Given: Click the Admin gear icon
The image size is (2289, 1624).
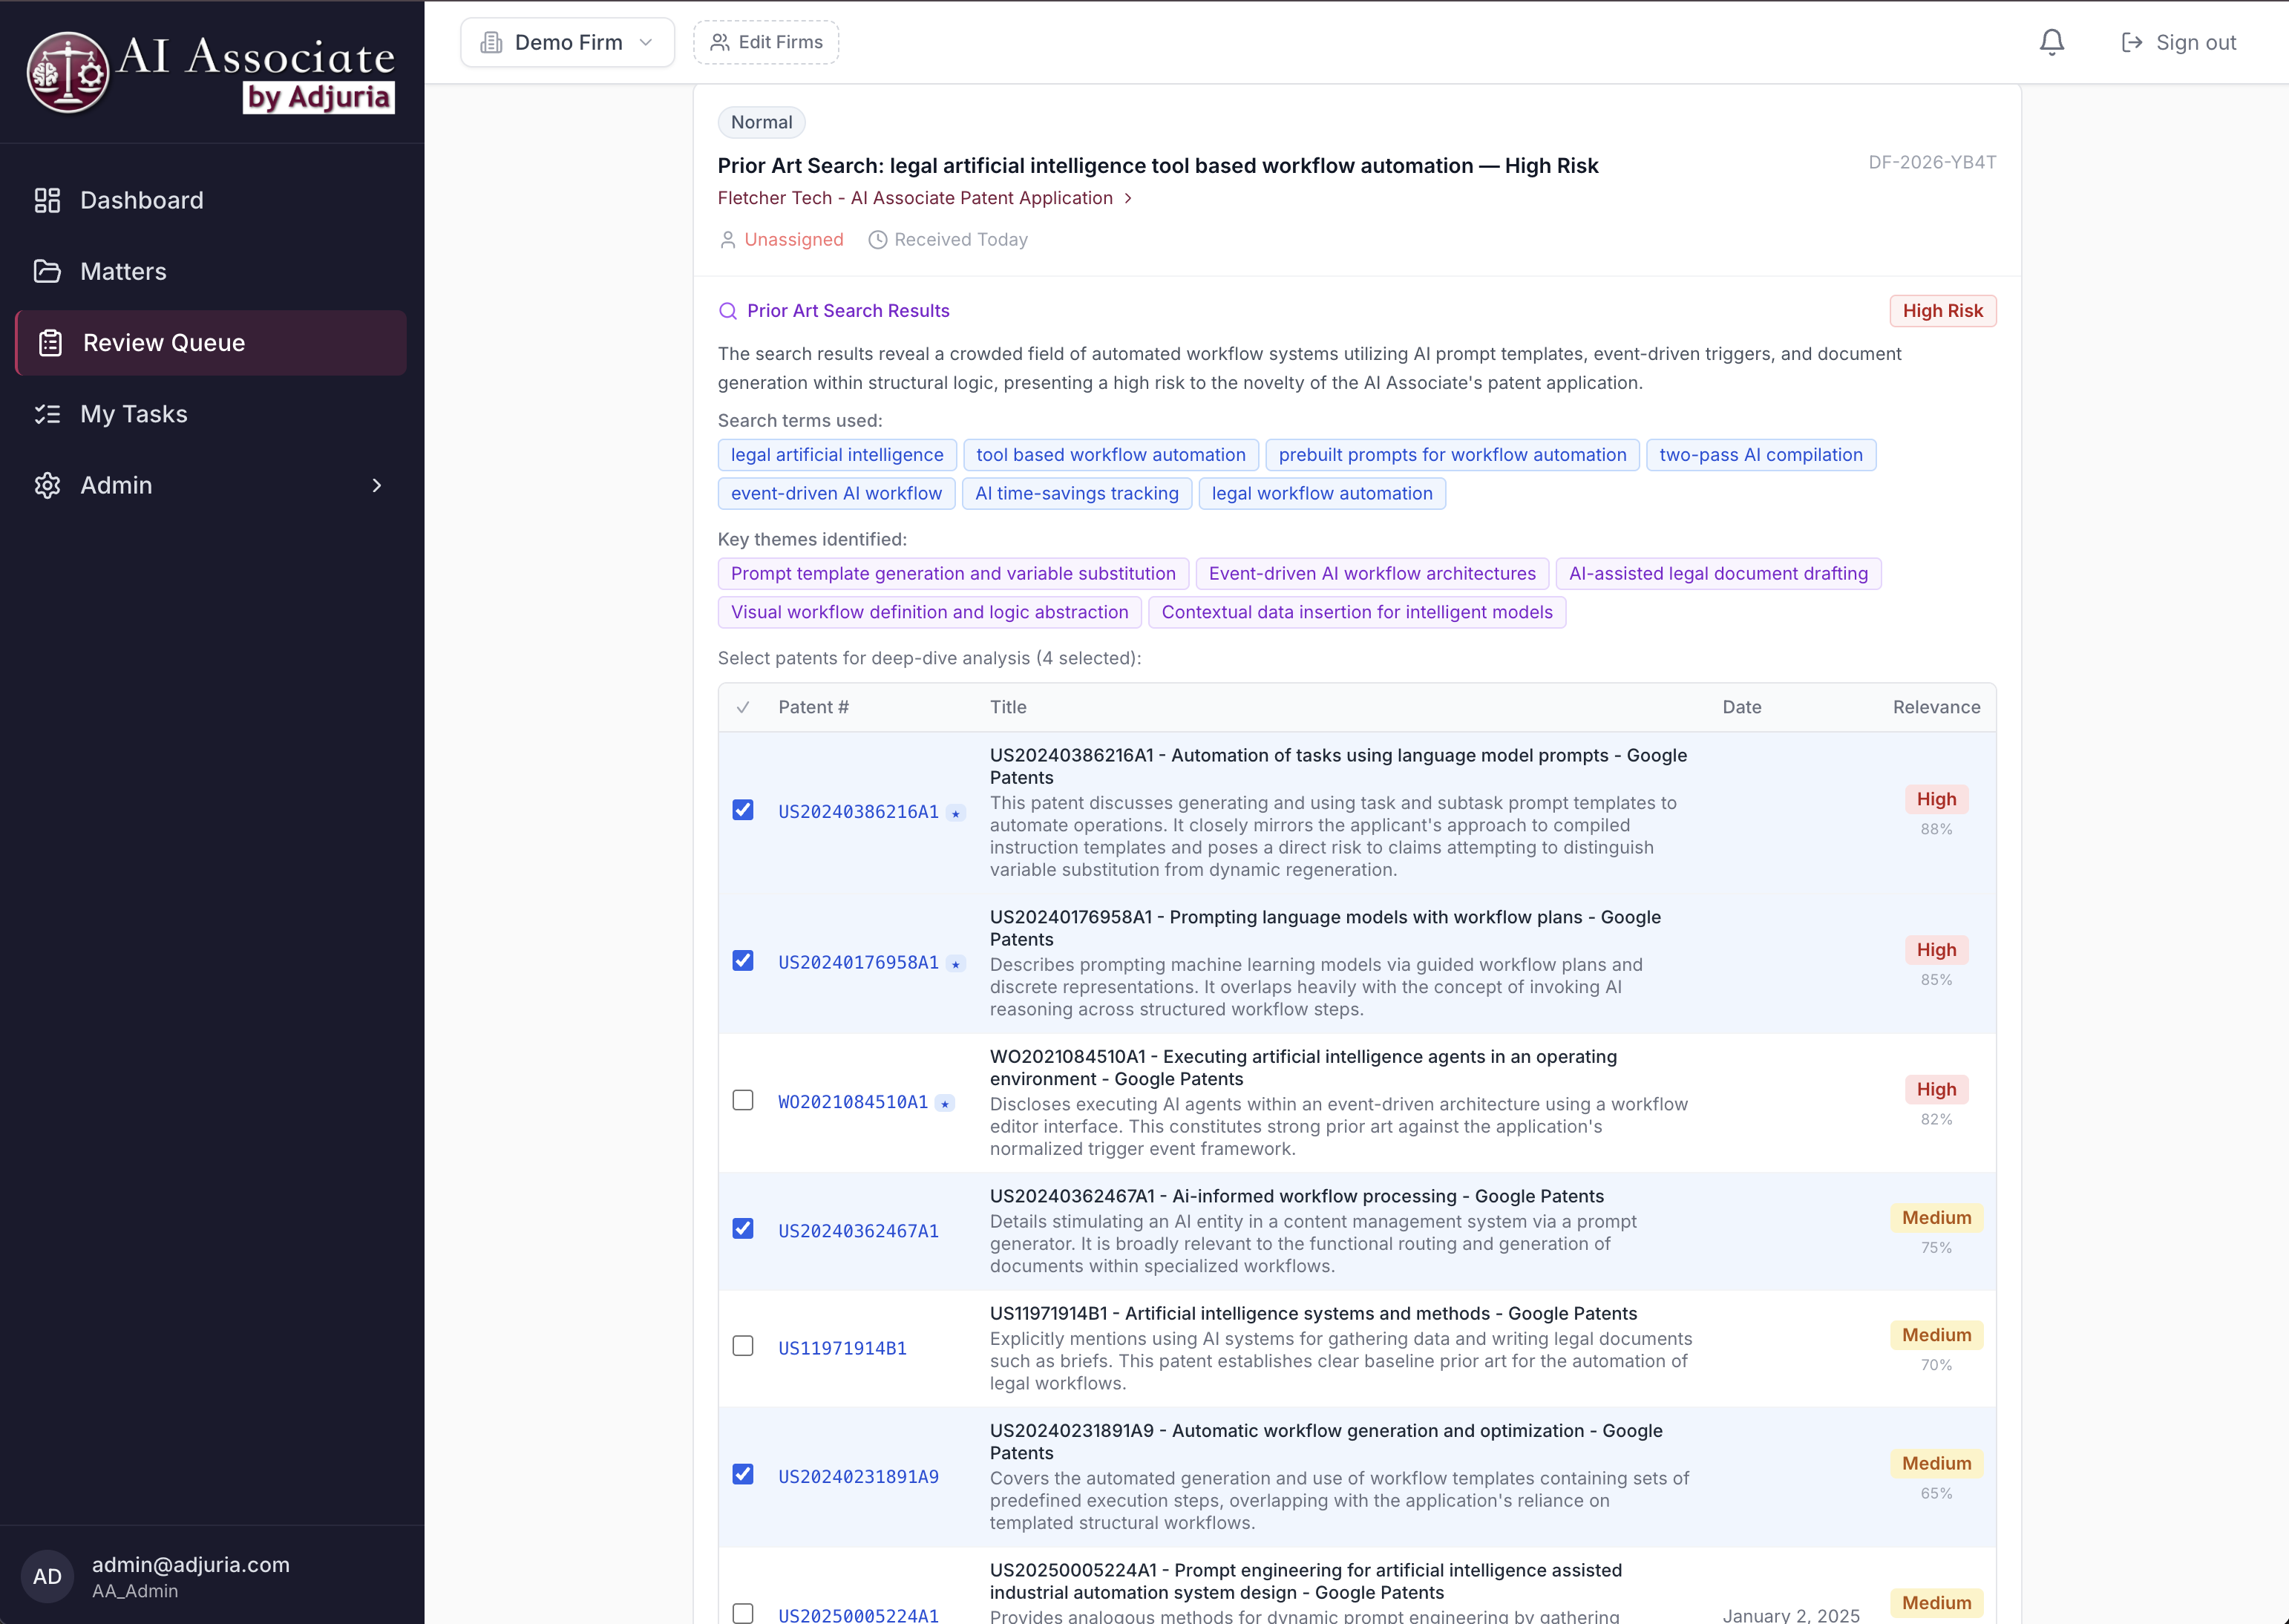Looking at the screenshot, I should point(47,485).
